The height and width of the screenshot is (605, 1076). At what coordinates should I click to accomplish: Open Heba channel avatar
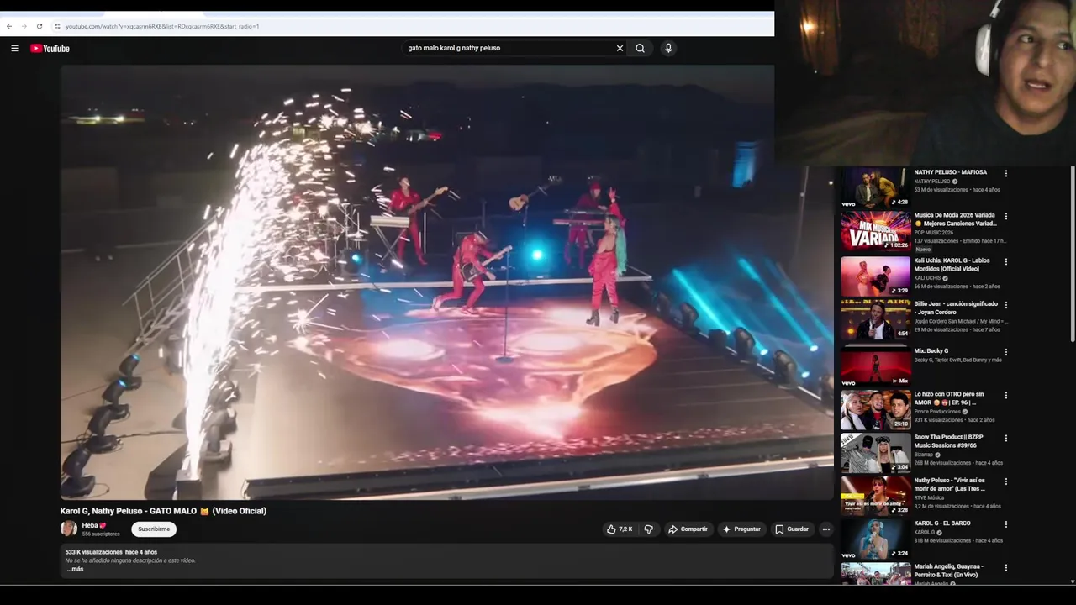point(69,529)
